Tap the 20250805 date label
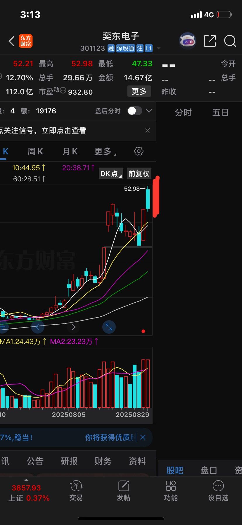This screenshot has width=242, height=525. [69, 415]
